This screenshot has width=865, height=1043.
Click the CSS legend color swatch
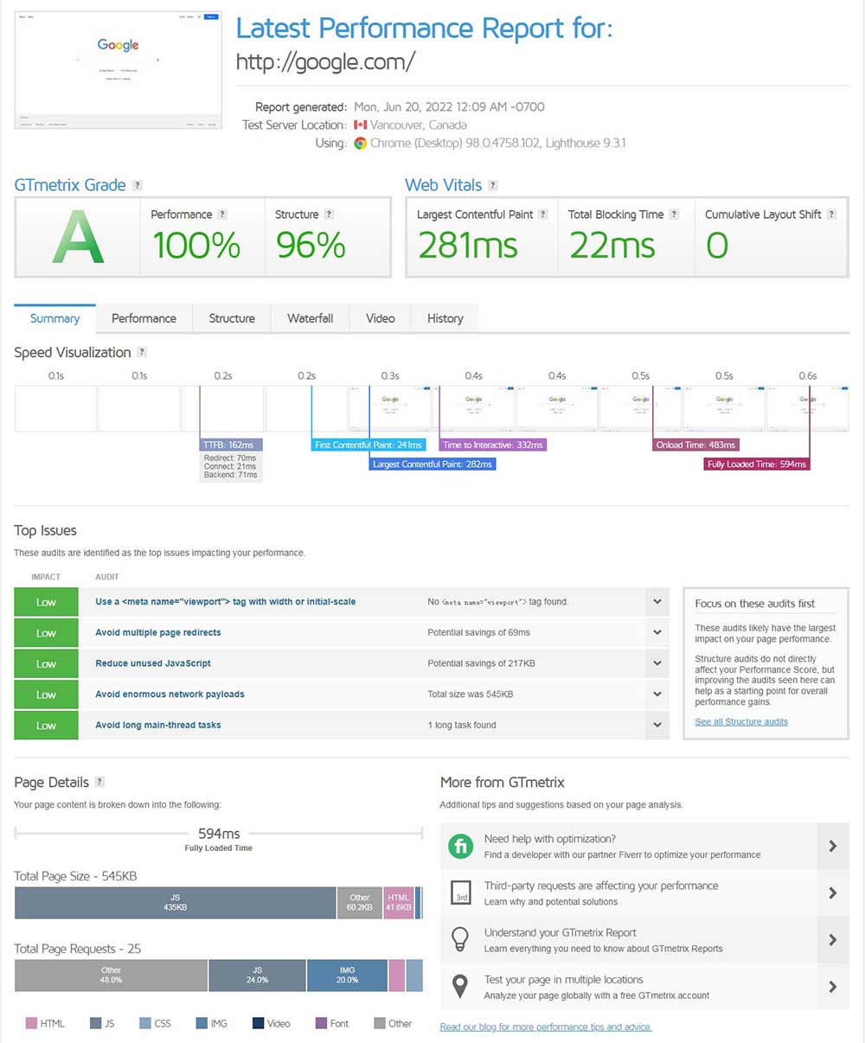tap(145, 1024)
